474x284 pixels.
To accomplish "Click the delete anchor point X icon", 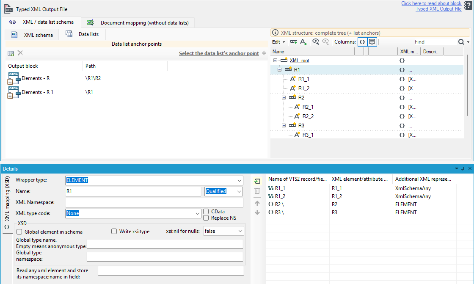I will [20, 53].
